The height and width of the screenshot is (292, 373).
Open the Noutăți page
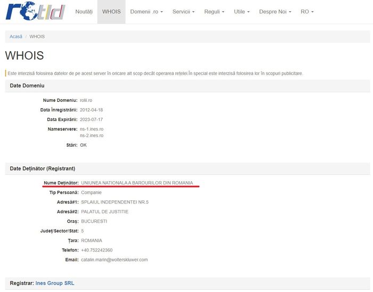coord(84,12)
